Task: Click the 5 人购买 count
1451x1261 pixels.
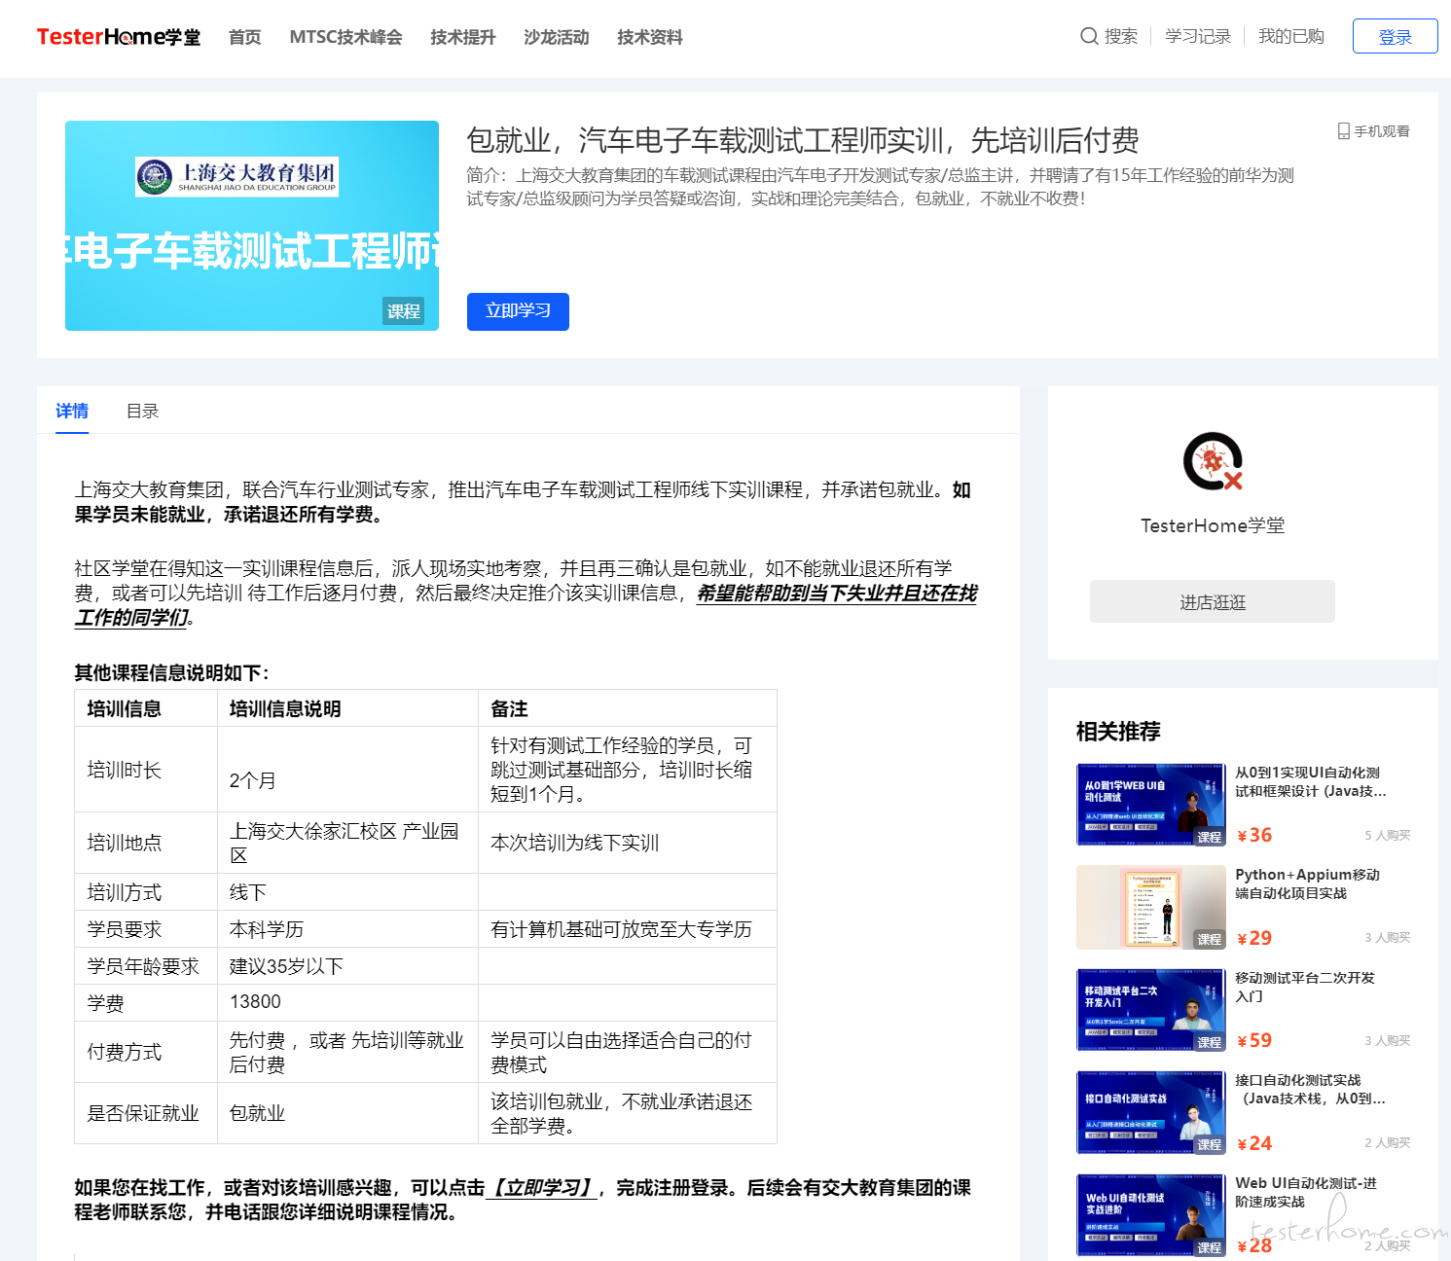Action: coord(1387,835)
